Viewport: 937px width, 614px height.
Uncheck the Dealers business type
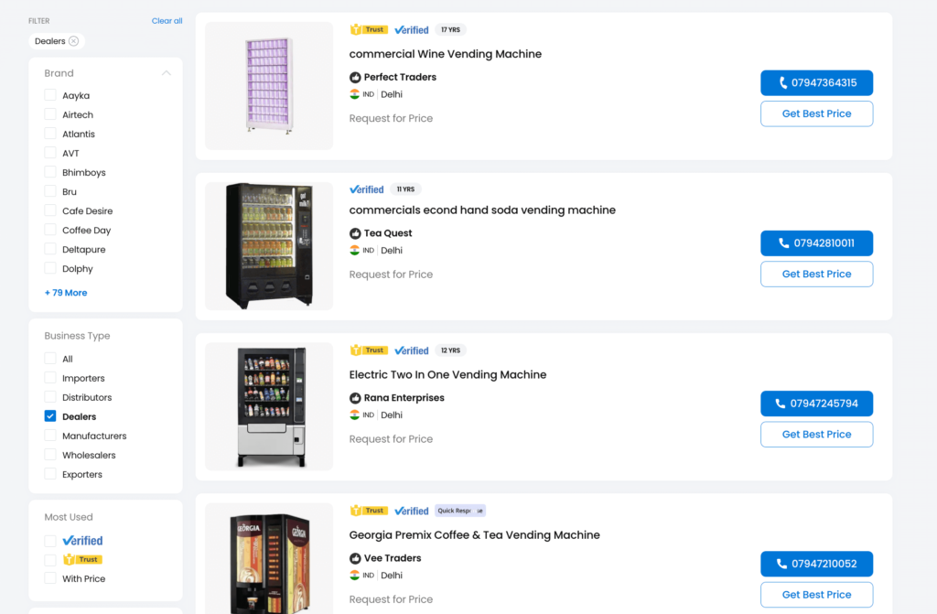point(50,416)
